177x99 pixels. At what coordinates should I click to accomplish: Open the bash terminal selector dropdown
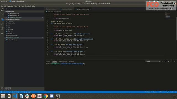[x=153, y=61]
